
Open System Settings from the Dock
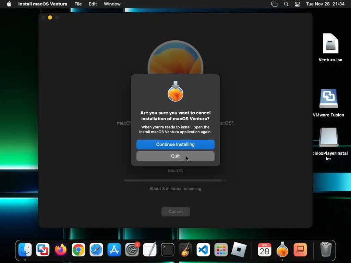tap(132, 250)
